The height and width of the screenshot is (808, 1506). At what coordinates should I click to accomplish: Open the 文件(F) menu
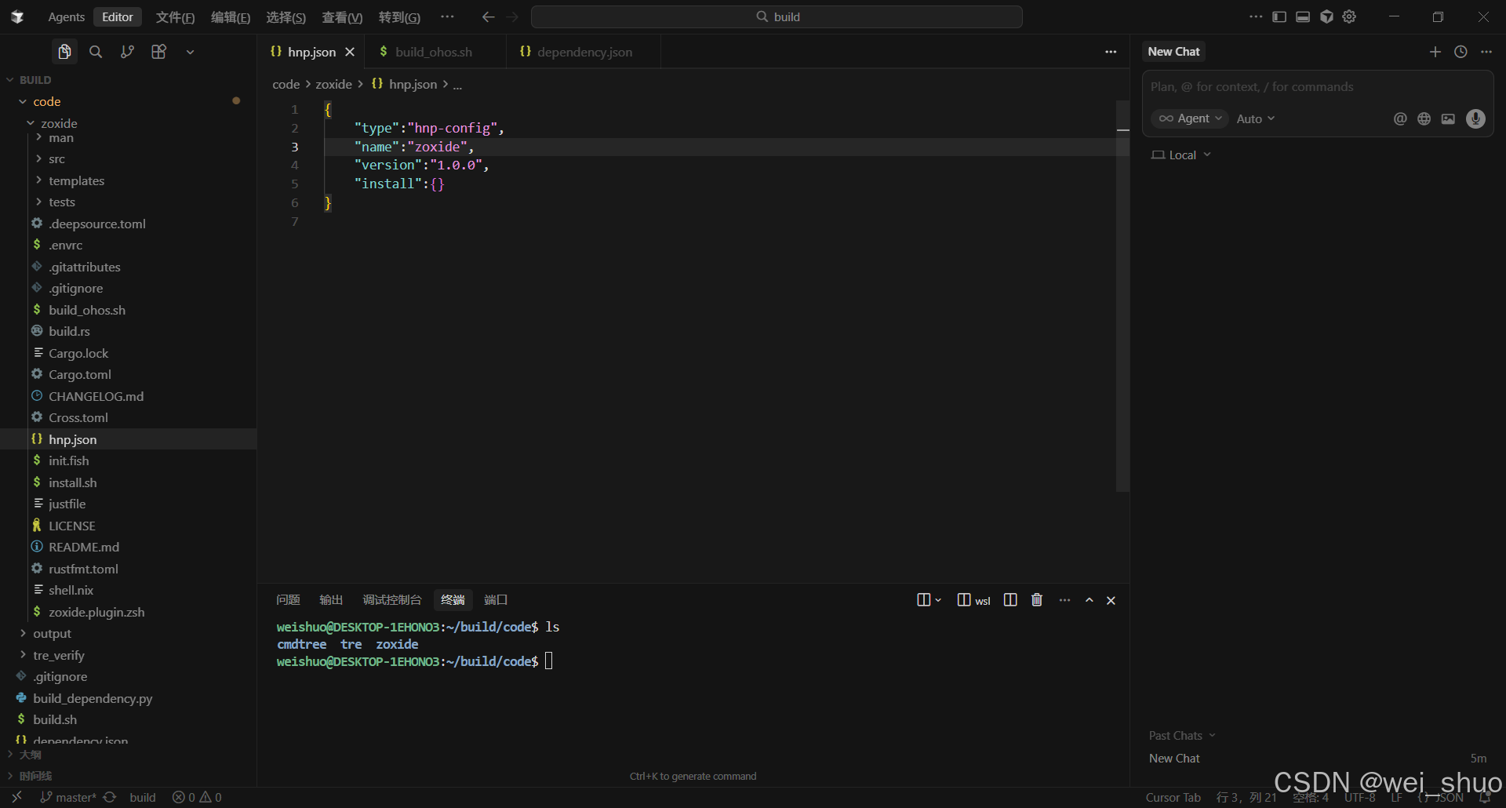click(175, 17)
